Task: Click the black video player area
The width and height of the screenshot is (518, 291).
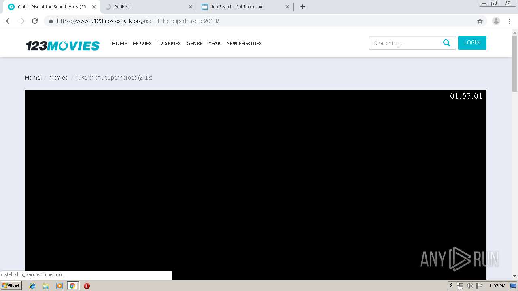Action: [256, 184]
